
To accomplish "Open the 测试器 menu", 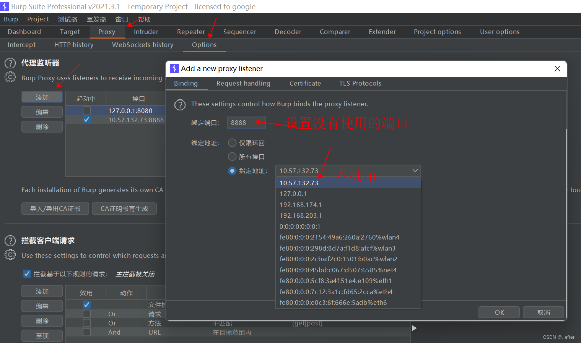I will 68,19.
